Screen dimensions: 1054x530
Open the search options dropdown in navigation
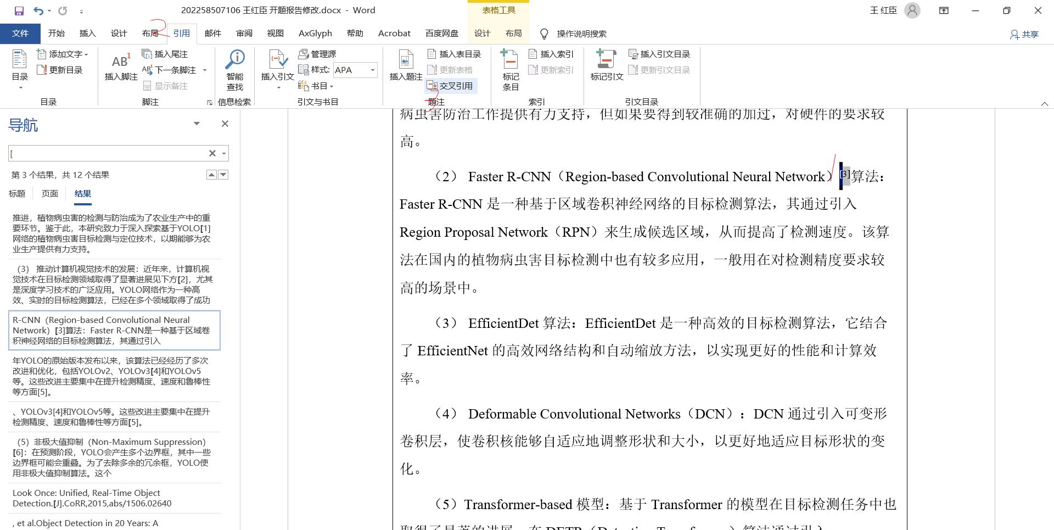(x=224, y=153)
